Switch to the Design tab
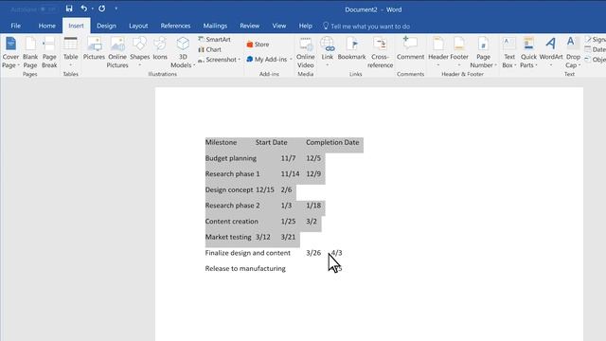This screenshot has height=341, width=606. [106, 26]
